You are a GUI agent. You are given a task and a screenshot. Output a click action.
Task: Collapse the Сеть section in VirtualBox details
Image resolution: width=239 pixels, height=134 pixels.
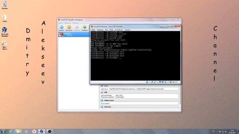coord(139,86)
